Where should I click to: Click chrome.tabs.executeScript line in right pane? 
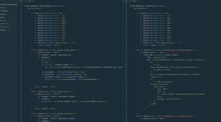[161, 55]
